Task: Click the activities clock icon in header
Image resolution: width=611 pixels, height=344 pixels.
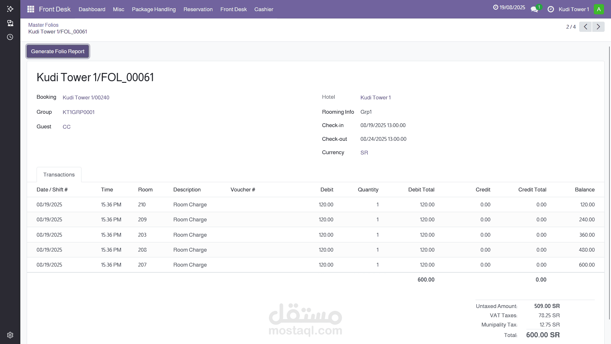Action: (x=551, y=9)
